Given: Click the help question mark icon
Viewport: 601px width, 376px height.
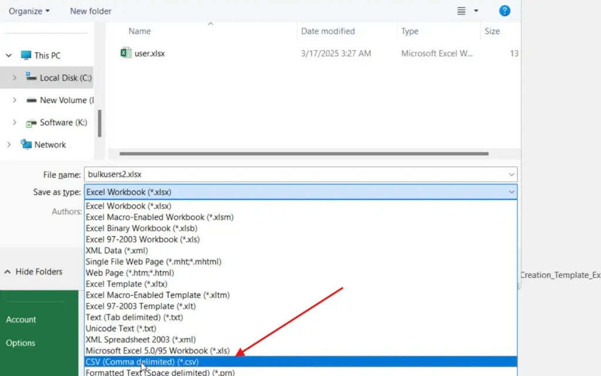Looking at the screenshot, I should tap(504, 11).
